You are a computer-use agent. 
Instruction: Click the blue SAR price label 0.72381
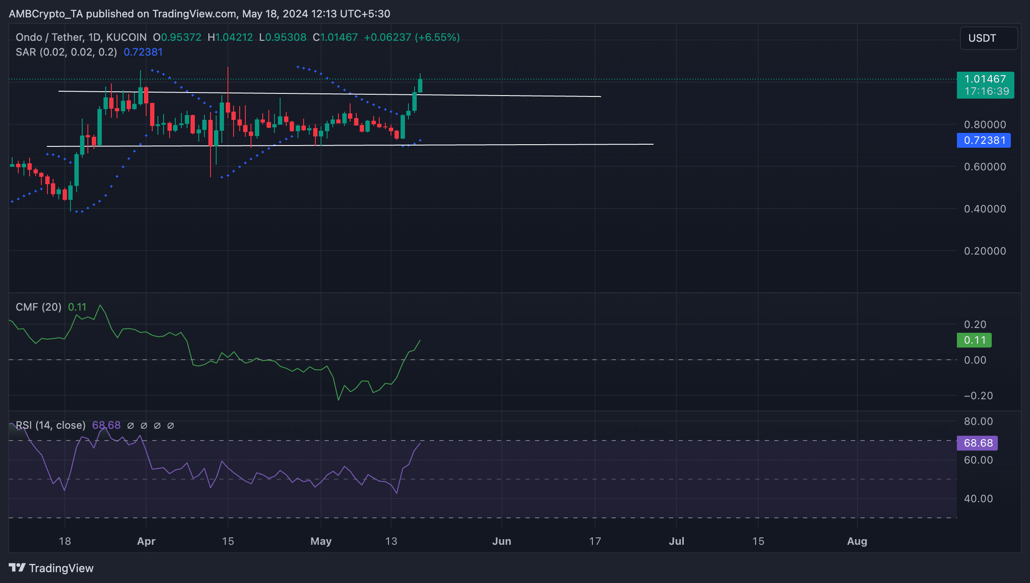[x=983, y=140]
